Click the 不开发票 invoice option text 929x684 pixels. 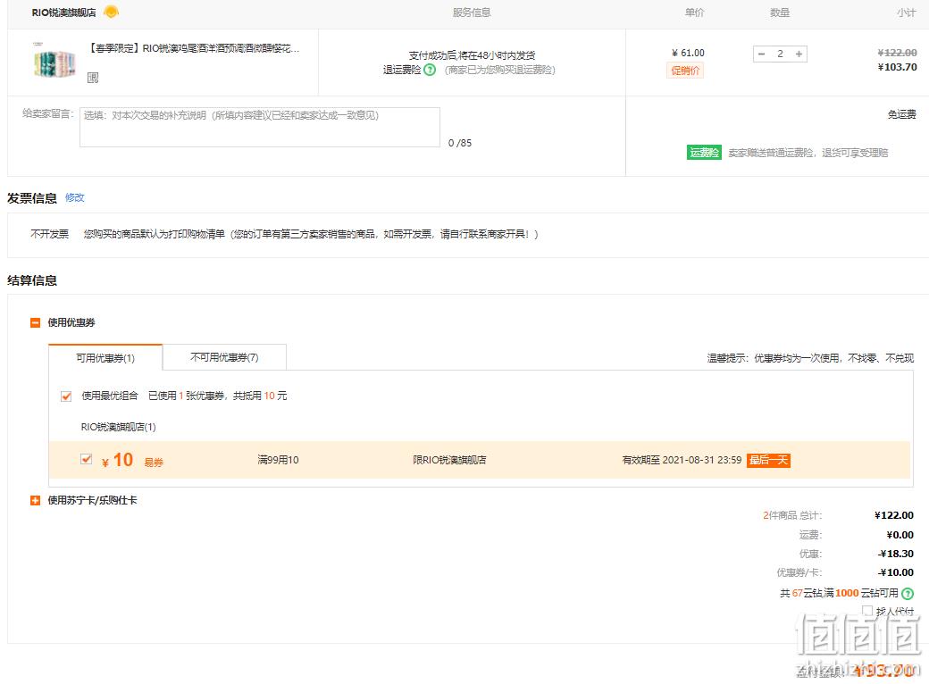coord(49,234)
